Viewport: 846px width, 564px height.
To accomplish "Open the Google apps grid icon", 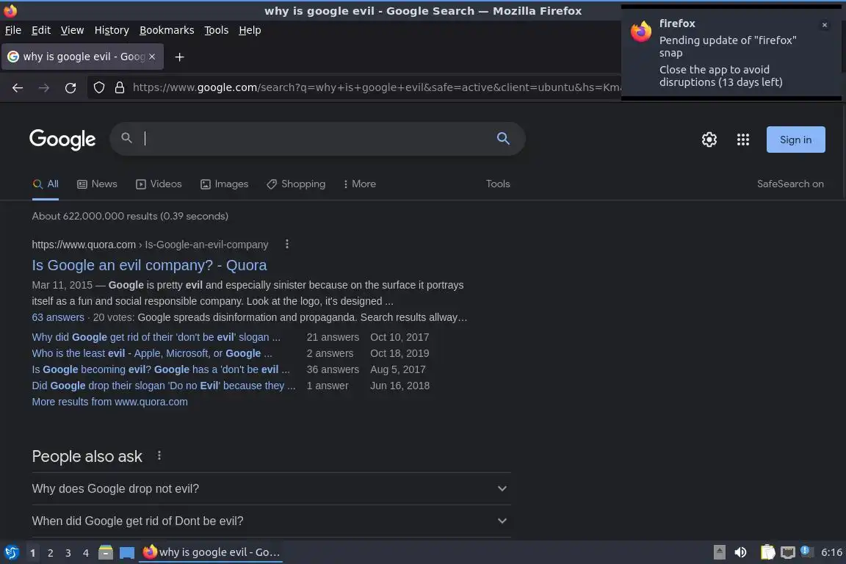I will pyautogui.click(x=743, y=140).
